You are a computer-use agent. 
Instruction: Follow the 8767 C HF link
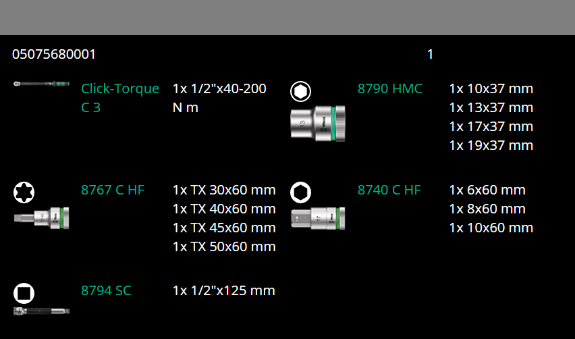point(113,190)
